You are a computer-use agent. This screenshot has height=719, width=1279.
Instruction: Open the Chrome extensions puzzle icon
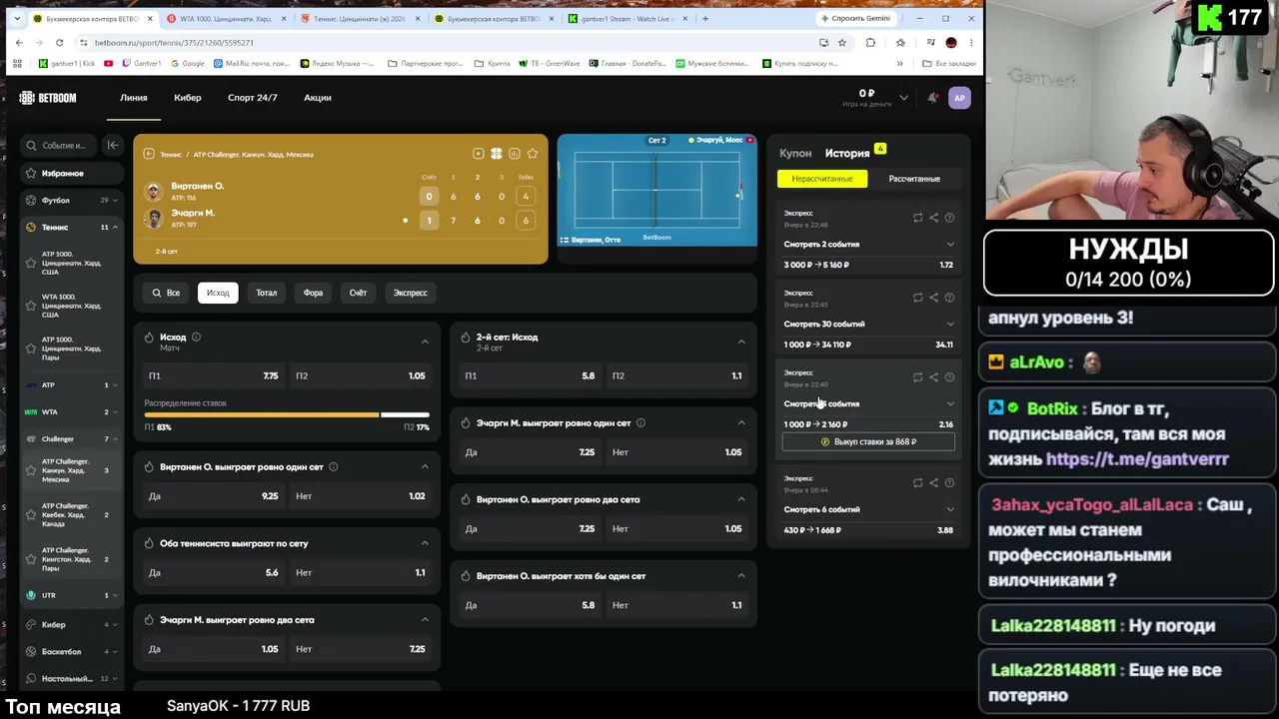pyautogui.click(x=870, y=43)
